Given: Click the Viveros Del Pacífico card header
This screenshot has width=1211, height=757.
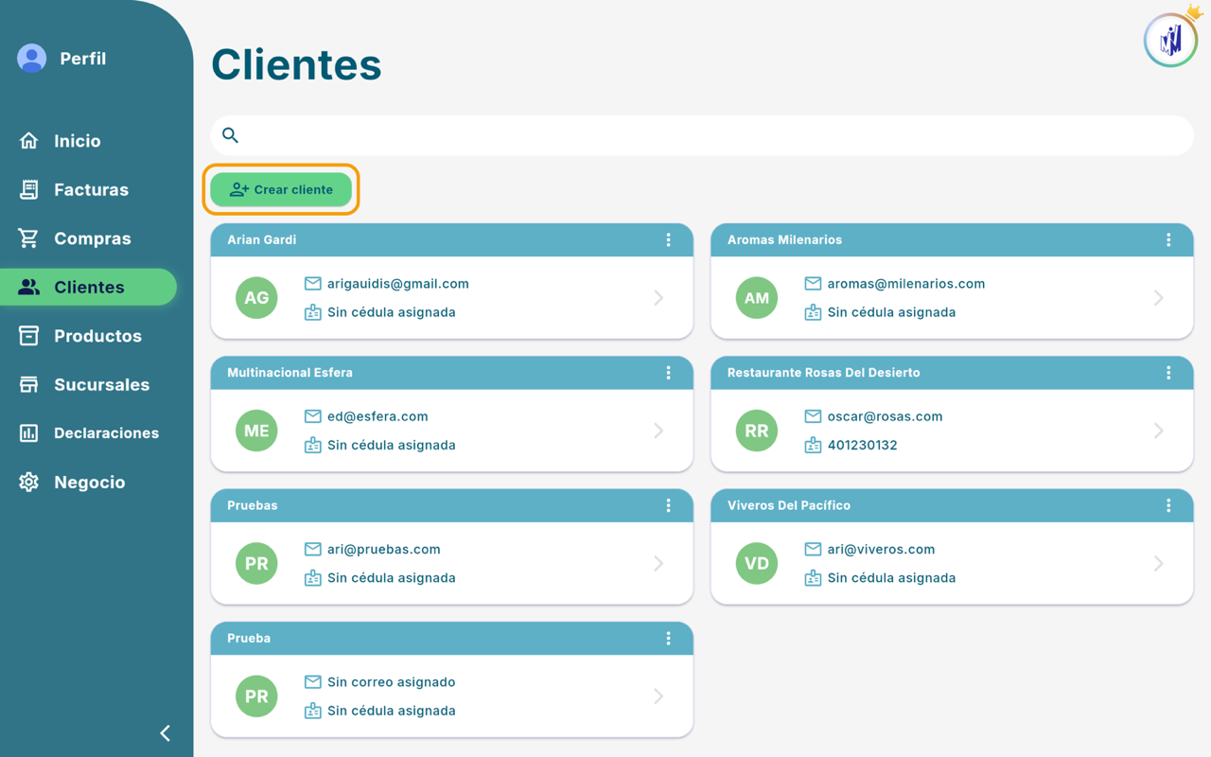Looking at the screenshot, I should point(952,505).
